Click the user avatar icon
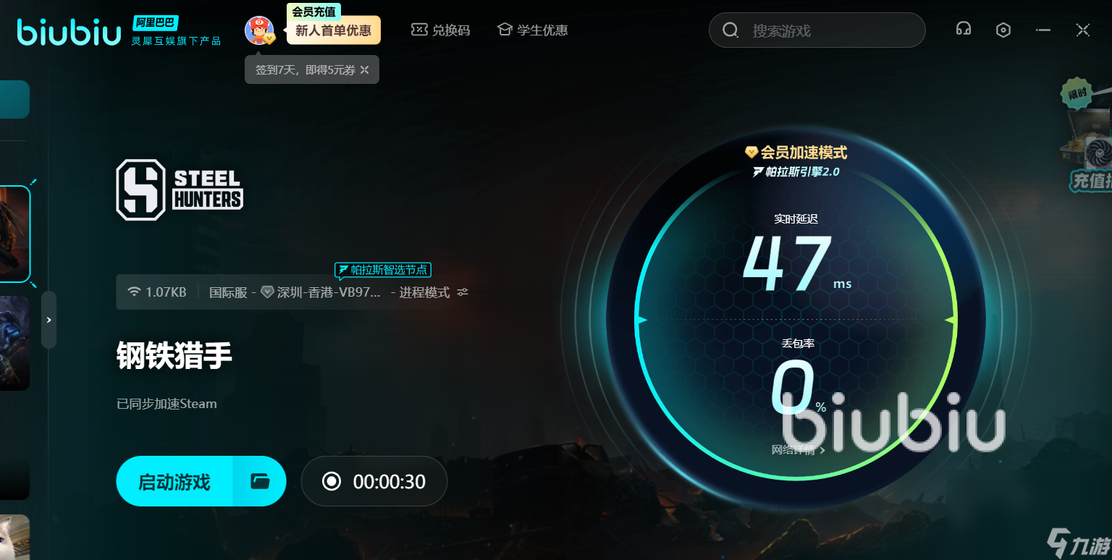Screen dimensions: 1112x560 tap(258, 30)
